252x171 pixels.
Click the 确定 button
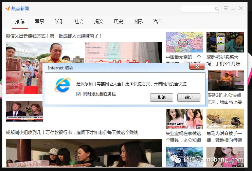[189, 98]
